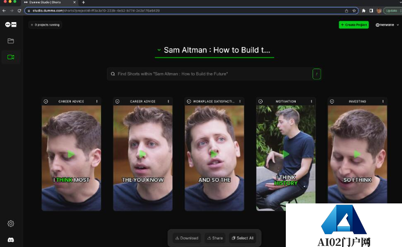Click the slash shortcut badge in search bar
The width and height of the screenshot is (402, 247).
coord(317,74)
